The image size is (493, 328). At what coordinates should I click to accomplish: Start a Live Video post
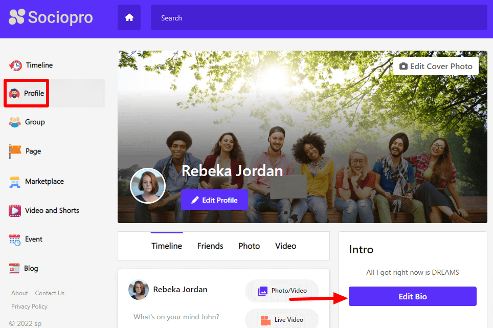(282, 320)
